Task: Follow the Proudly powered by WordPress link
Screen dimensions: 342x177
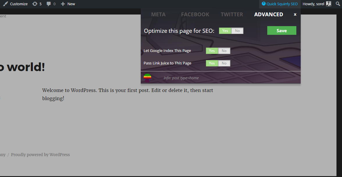Action: tap(40, 155)
